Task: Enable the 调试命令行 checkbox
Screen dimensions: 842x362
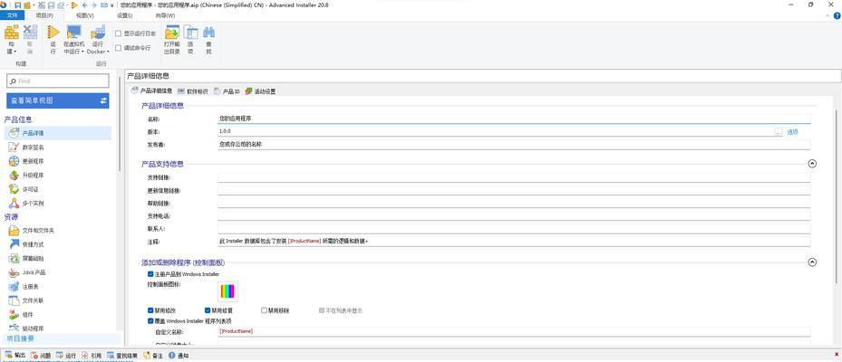Action: [x=118, y=48]
